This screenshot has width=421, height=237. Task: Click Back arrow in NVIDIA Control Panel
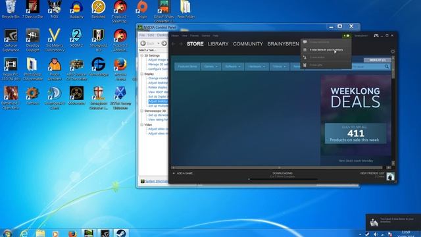coord(143,43)
